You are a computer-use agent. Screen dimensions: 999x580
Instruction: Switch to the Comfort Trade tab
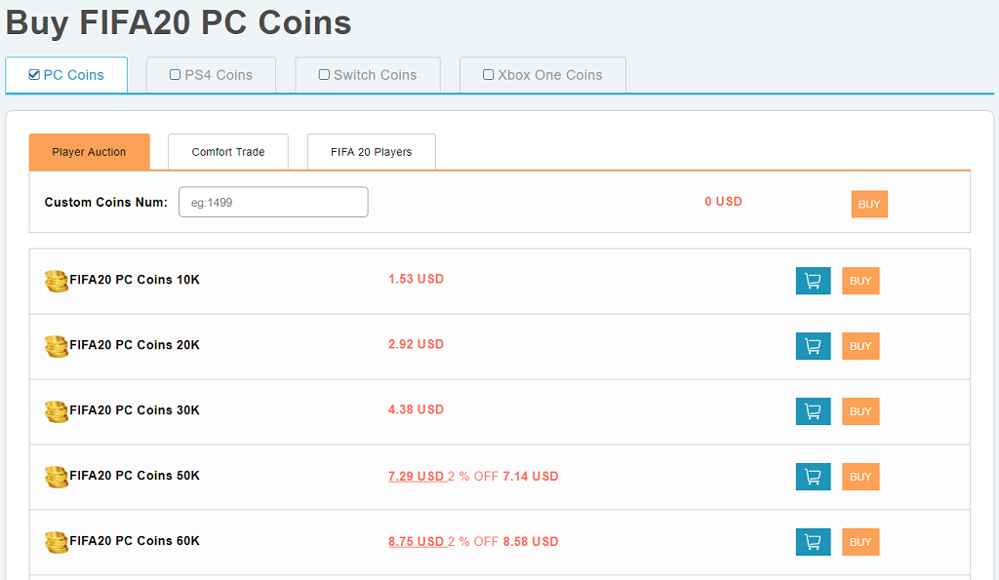pos(228,151)
